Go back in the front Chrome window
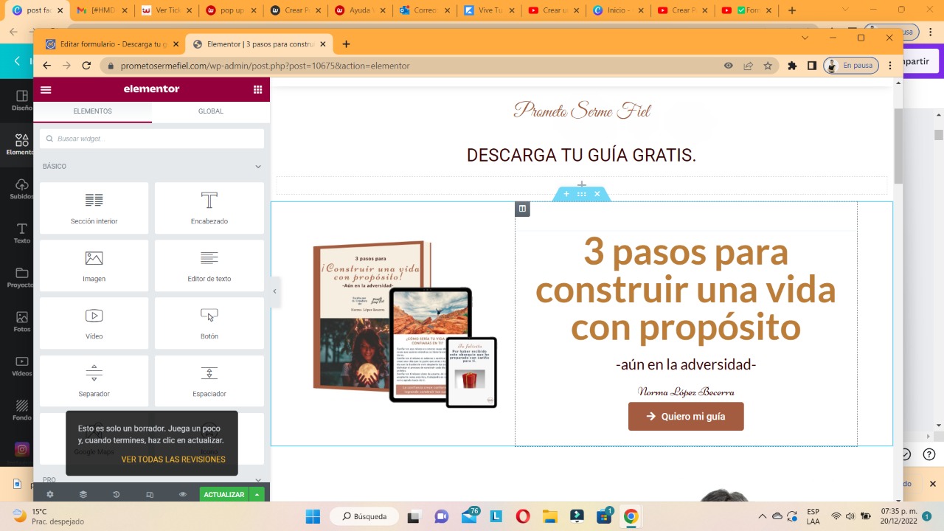 click(x=47, y=66)
